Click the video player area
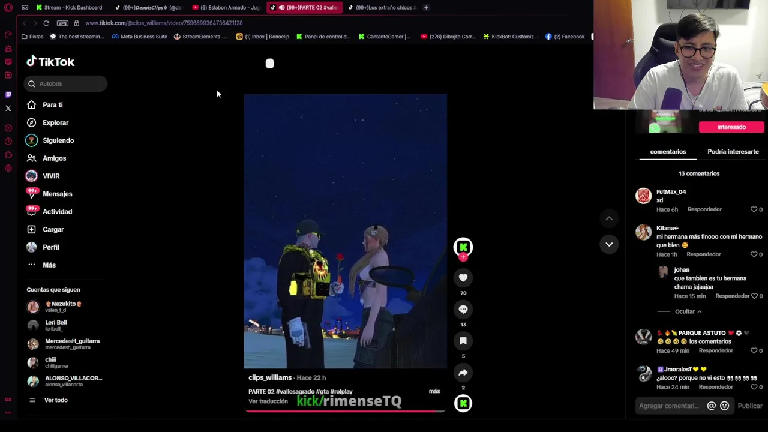768x432 pixels. 345,231
